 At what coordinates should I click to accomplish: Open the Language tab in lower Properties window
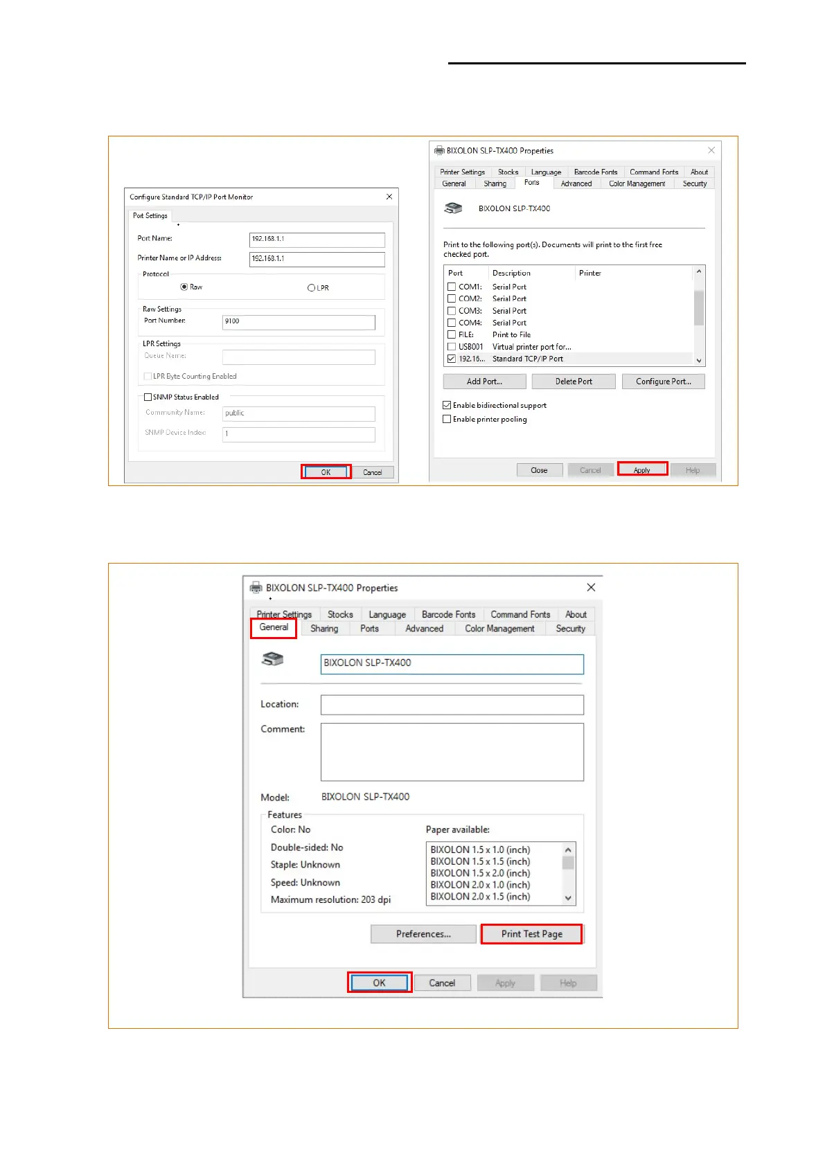[x=387, y=614]
